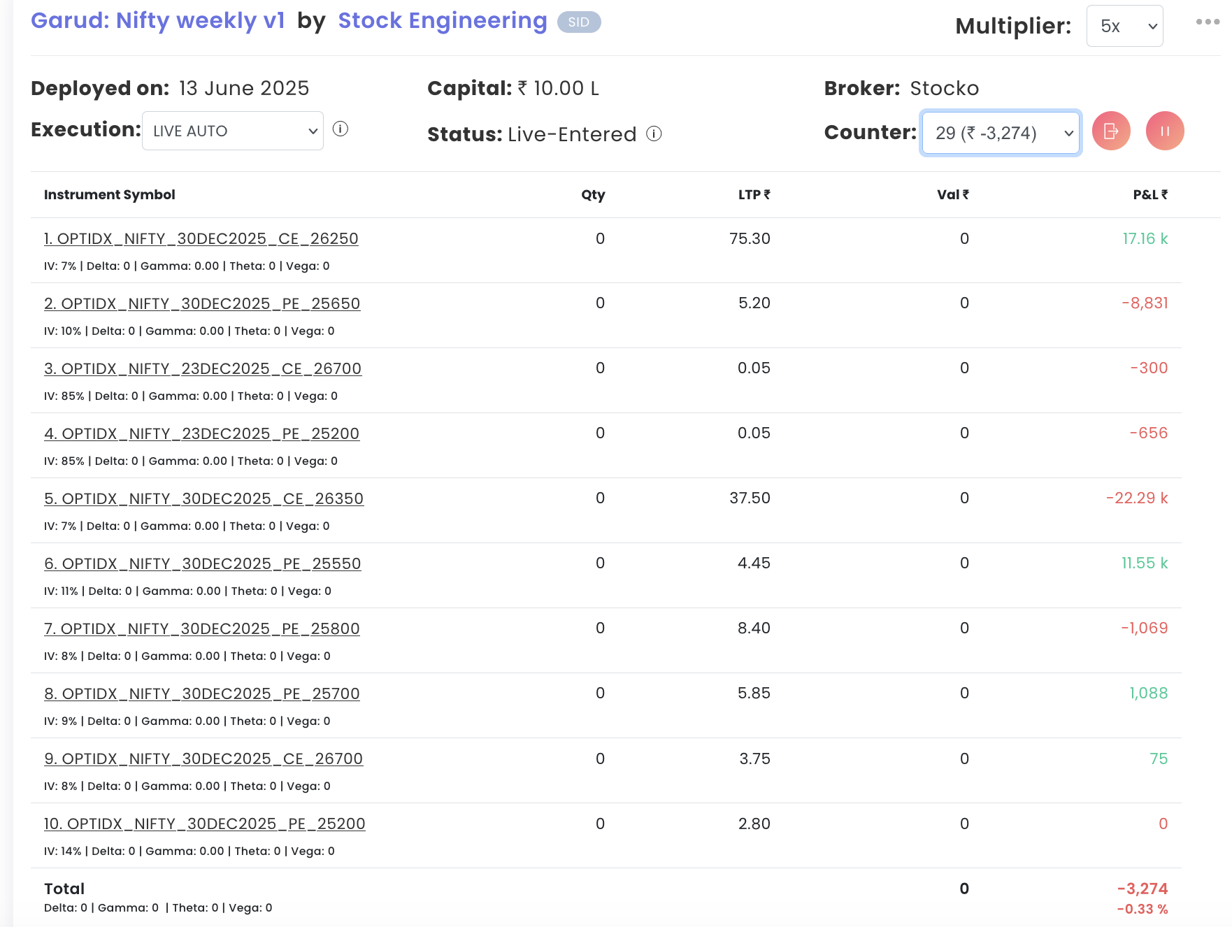The height and width of the screenshot is (927, 1232).
Task: Open the three-dot more options menu
Action: (x=1208, y=22)
